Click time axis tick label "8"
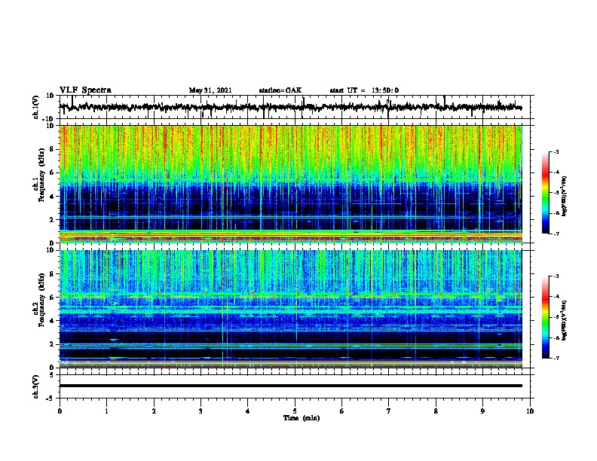Screen dimensions: 597x461 (x=436, y=411)
